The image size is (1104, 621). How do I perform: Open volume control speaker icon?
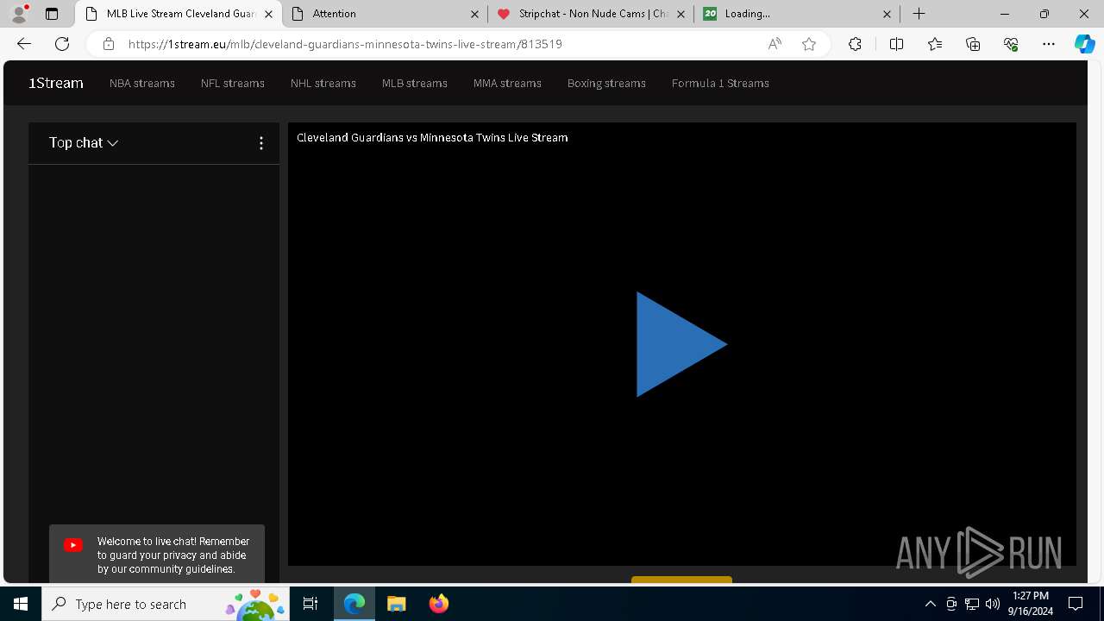(x=993, y=604)
